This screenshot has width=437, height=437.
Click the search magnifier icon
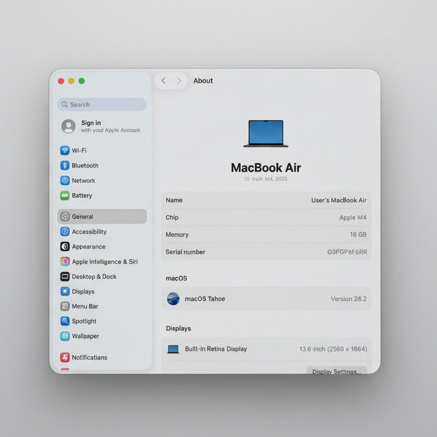[x=64, y=104]
